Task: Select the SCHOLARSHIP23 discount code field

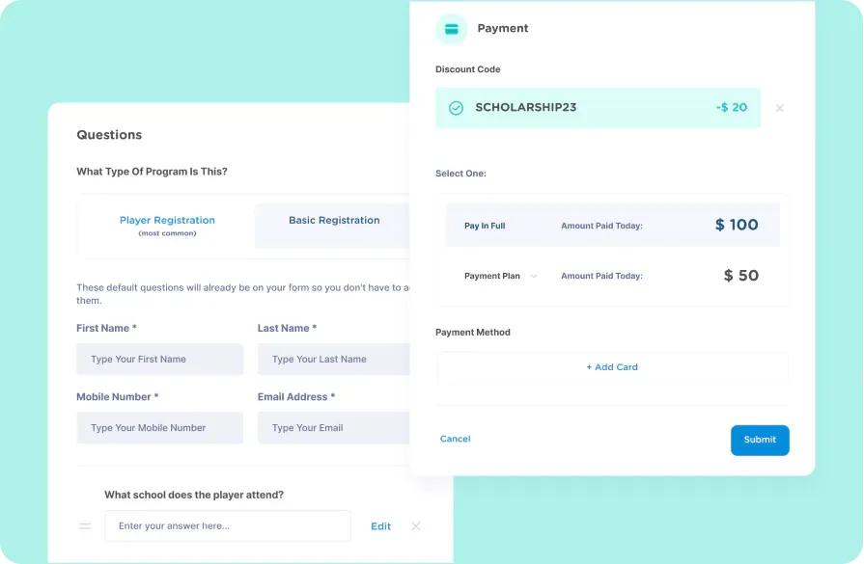Action: point(598,108)
